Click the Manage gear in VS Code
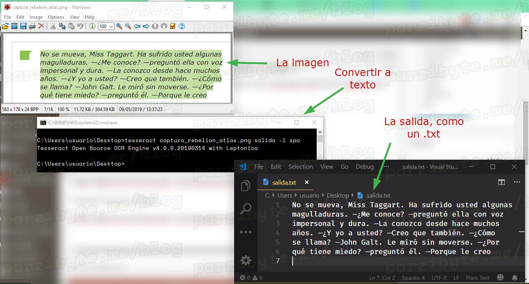 [x=246, y=260]
